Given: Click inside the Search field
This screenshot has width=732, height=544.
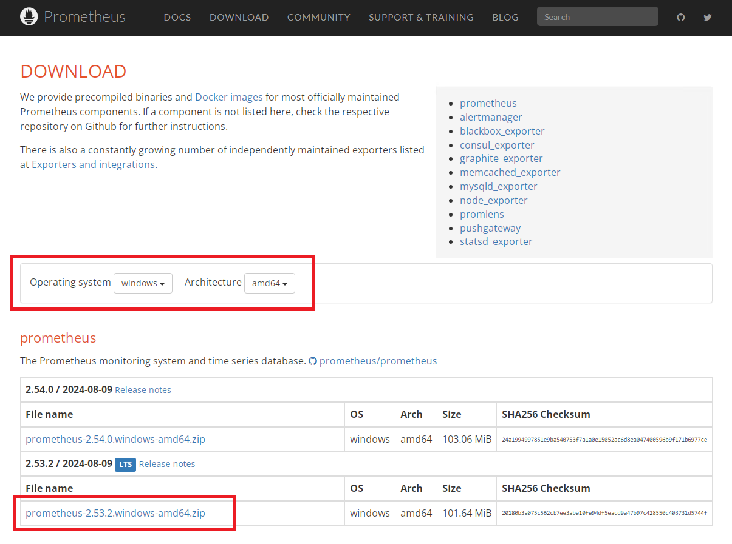Looking at the screenshot, I should pyautogui.click(x=597, y=17).
